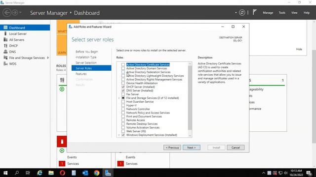The image size is (316, 177).
Task: Select Host Guardian Service role text
Action: pyautogui.click(x=140, y=102)
